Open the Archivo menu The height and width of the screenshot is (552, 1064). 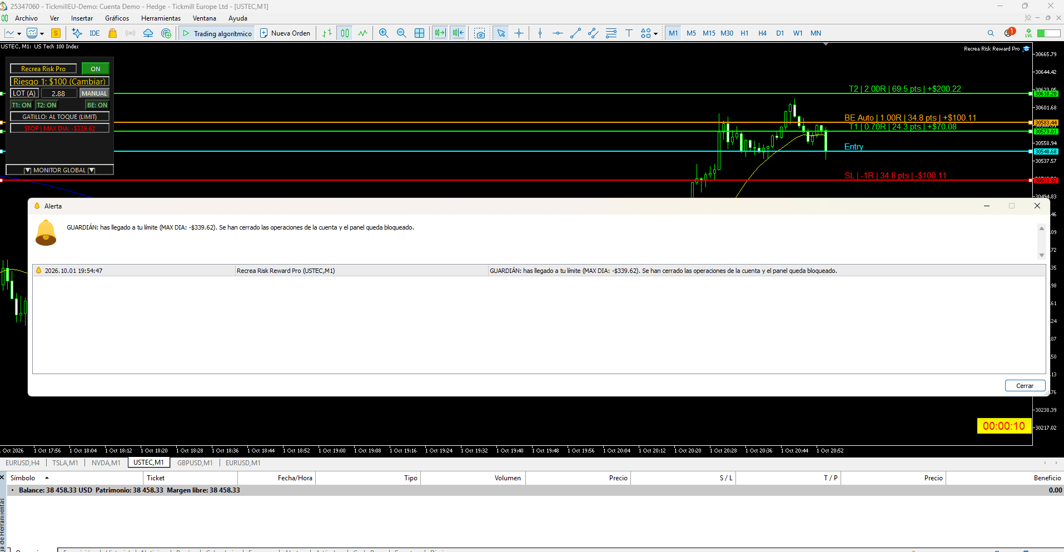click(x=26, y=18)
